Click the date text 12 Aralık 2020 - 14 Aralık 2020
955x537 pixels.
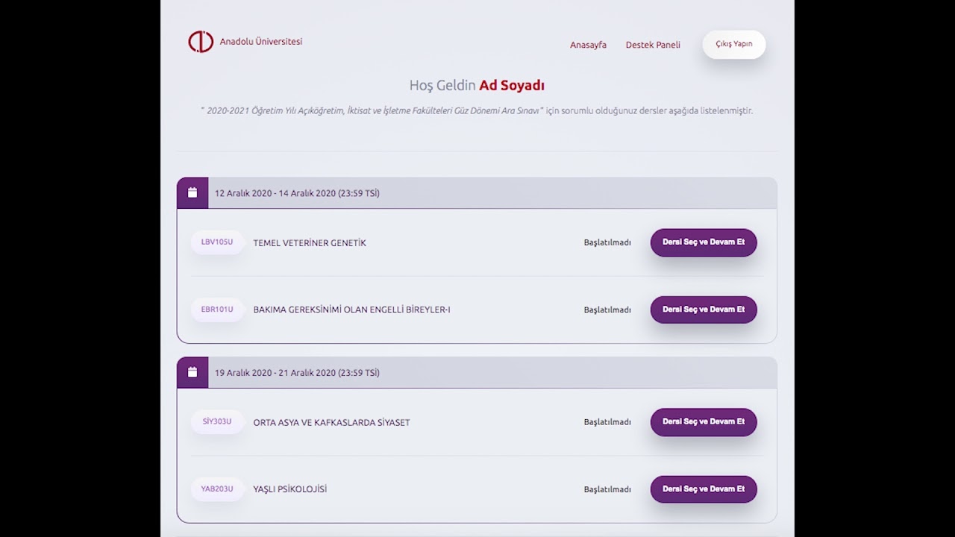[x=297, y=193]
